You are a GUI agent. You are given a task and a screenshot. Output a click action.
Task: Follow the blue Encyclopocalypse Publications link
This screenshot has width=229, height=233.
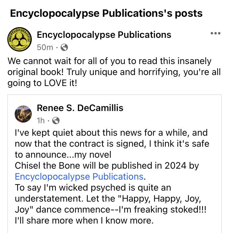(79, 177)
